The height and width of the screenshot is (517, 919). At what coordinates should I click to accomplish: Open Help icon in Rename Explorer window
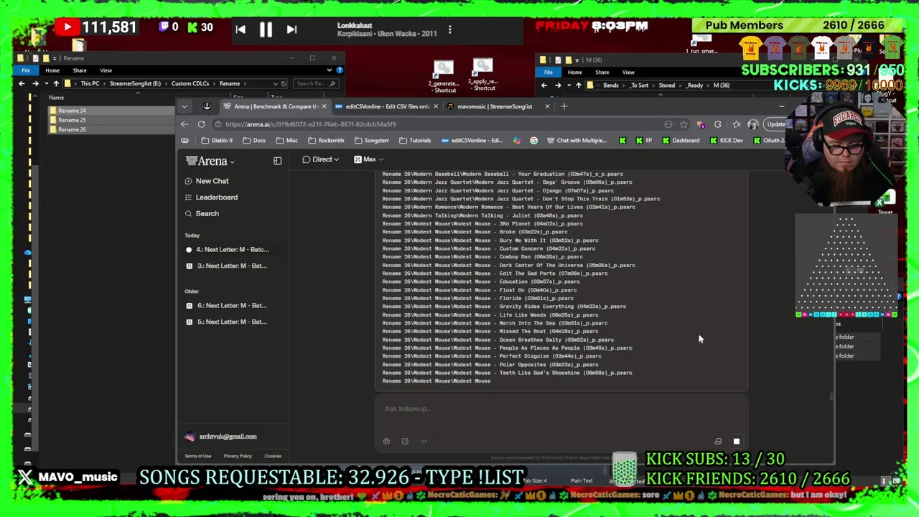[340, 70]
